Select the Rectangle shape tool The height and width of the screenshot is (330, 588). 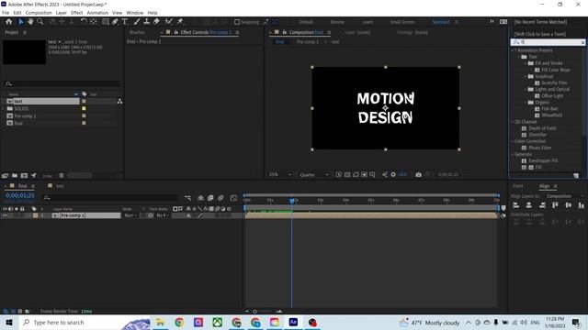(106, 22)
